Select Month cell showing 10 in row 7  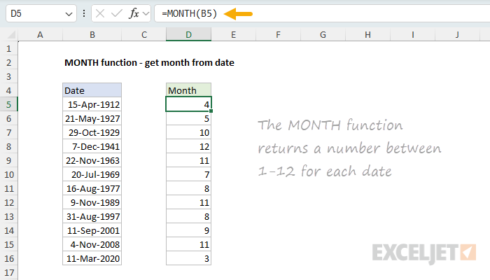(x=189, y=132)
